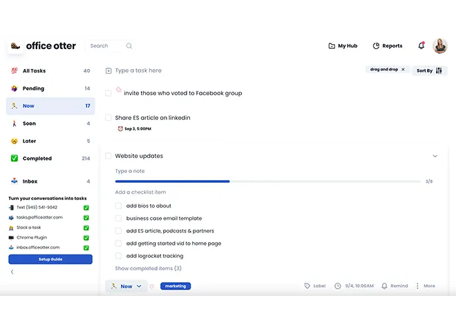The height and width of the screenshot is (331, 456).
Task: Click the search magnifier icon
Action: (x=129, y=46)
